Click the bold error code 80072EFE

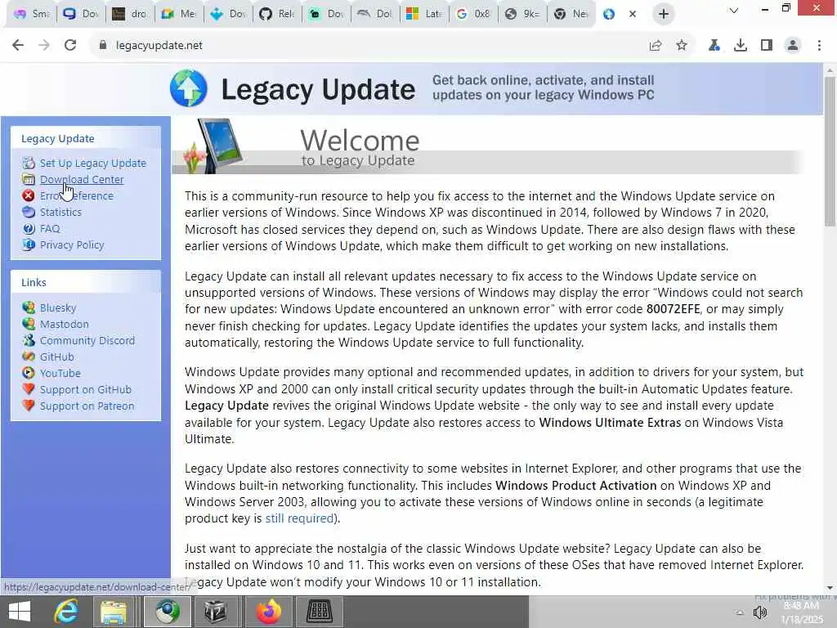coord(673,308)
